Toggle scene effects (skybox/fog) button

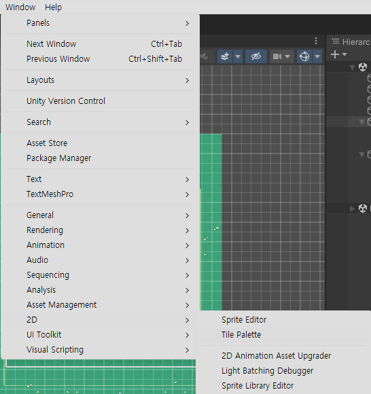pyautogui.click(x=225, y=56)
